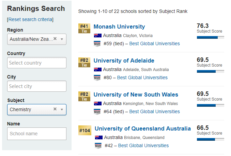Click the #41 Tie rank badge
Screen dimensions: 231x156
click(x=84, y=29)
